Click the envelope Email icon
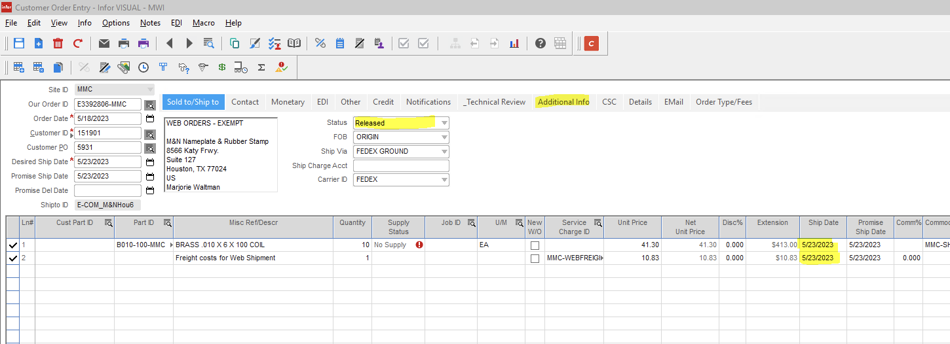Screen dimensions: 950x344 pos(104,43)
